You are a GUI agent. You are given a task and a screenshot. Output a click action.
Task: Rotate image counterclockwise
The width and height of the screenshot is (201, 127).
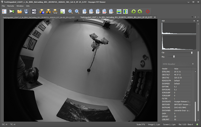[133, 12]
